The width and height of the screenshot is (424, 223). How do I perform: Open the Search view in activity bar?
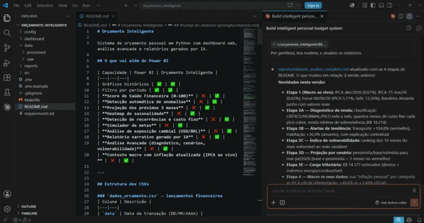click(7, 33)
